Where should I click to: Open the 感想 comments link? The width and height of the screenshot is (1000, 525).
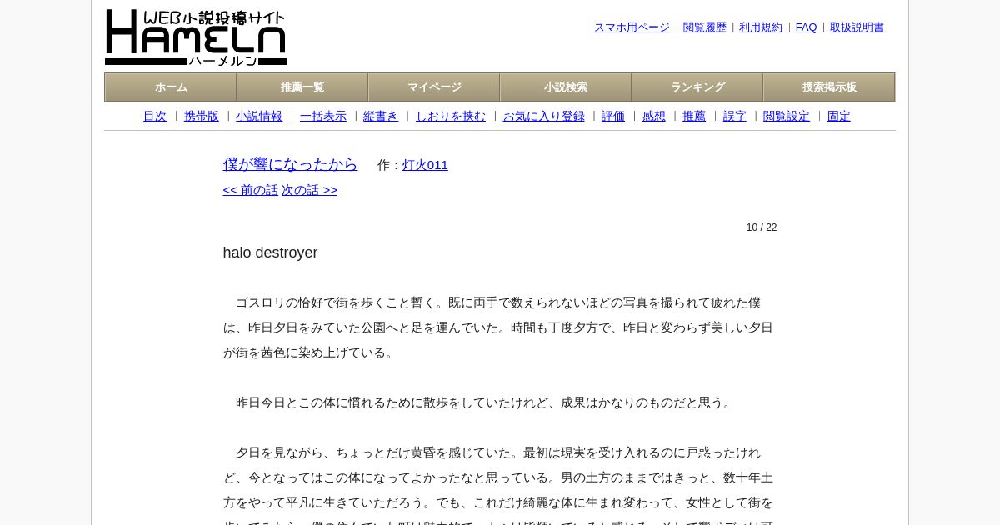pos(654,117)
